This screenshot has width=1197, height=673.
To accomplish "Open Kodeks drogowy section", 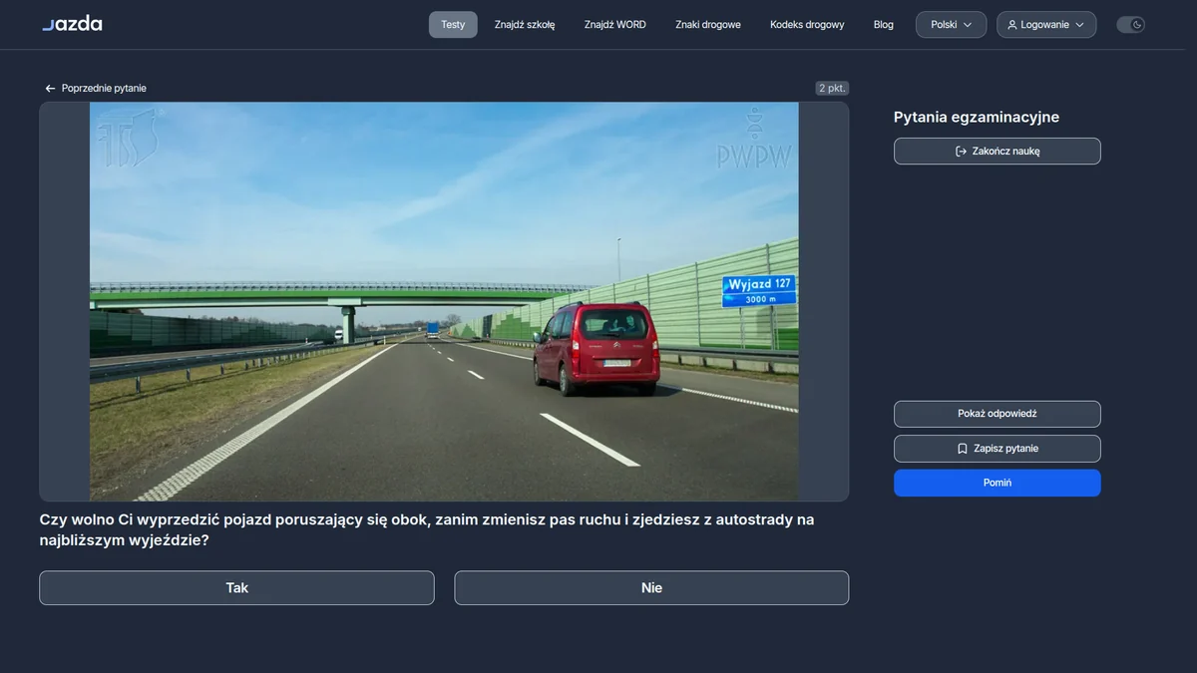I will (807, 25).
